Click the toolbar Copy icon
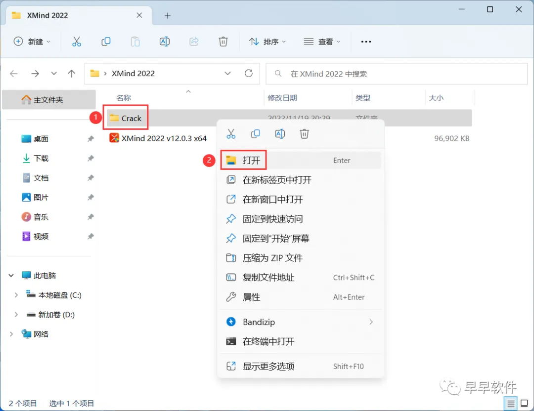Screen dimensions: 534x411 106,41
